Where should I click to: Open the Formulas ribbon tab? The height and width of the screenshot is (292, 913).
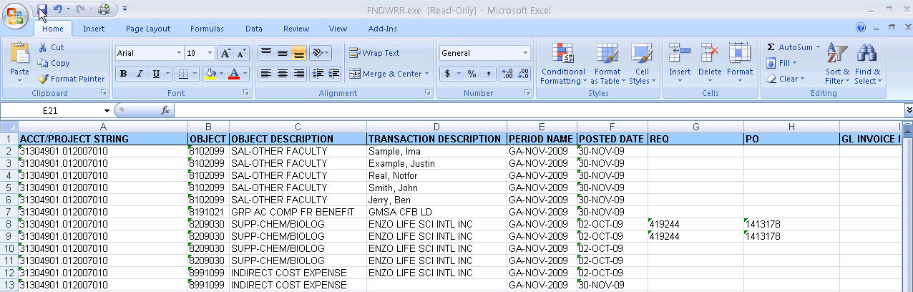coord(207,29)
